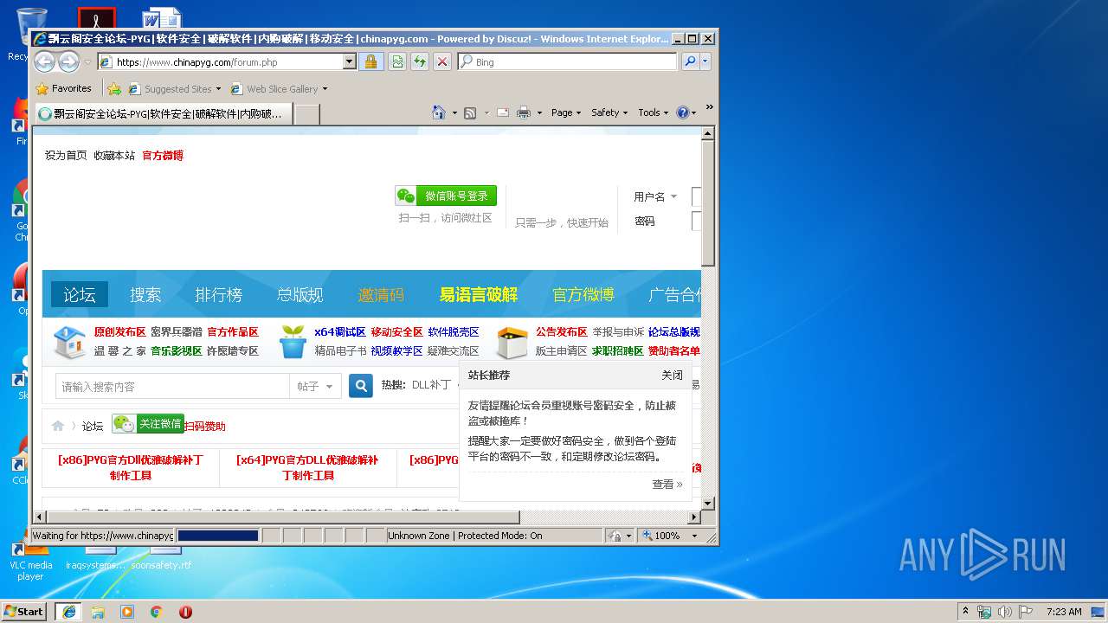1108x623 pixels.
Task: Click the green WeChat account login button
Action: click(446, 196)
